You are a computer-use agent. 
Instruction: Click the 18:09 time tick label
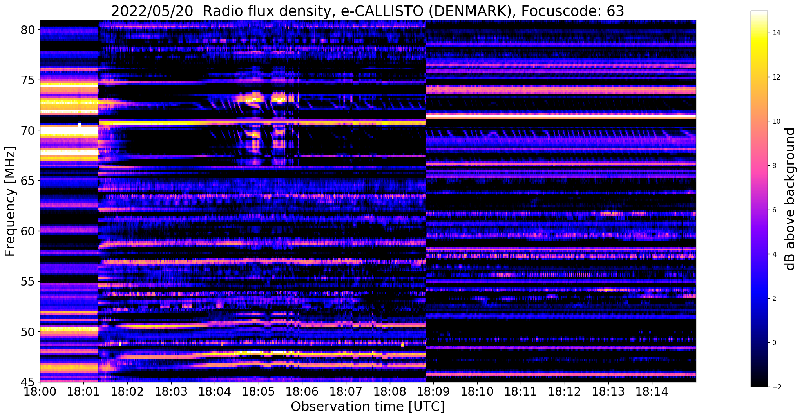pyautogui.click(x=433, y=391)
